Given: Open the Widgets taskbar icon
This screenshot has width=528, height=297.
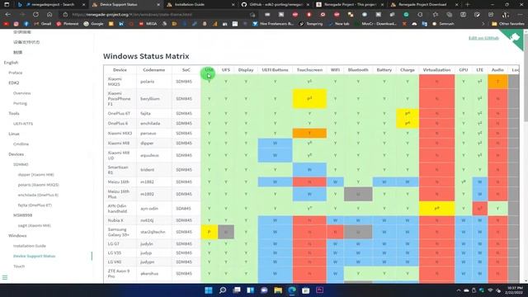Looking at the screenshot, I should 251,290.
